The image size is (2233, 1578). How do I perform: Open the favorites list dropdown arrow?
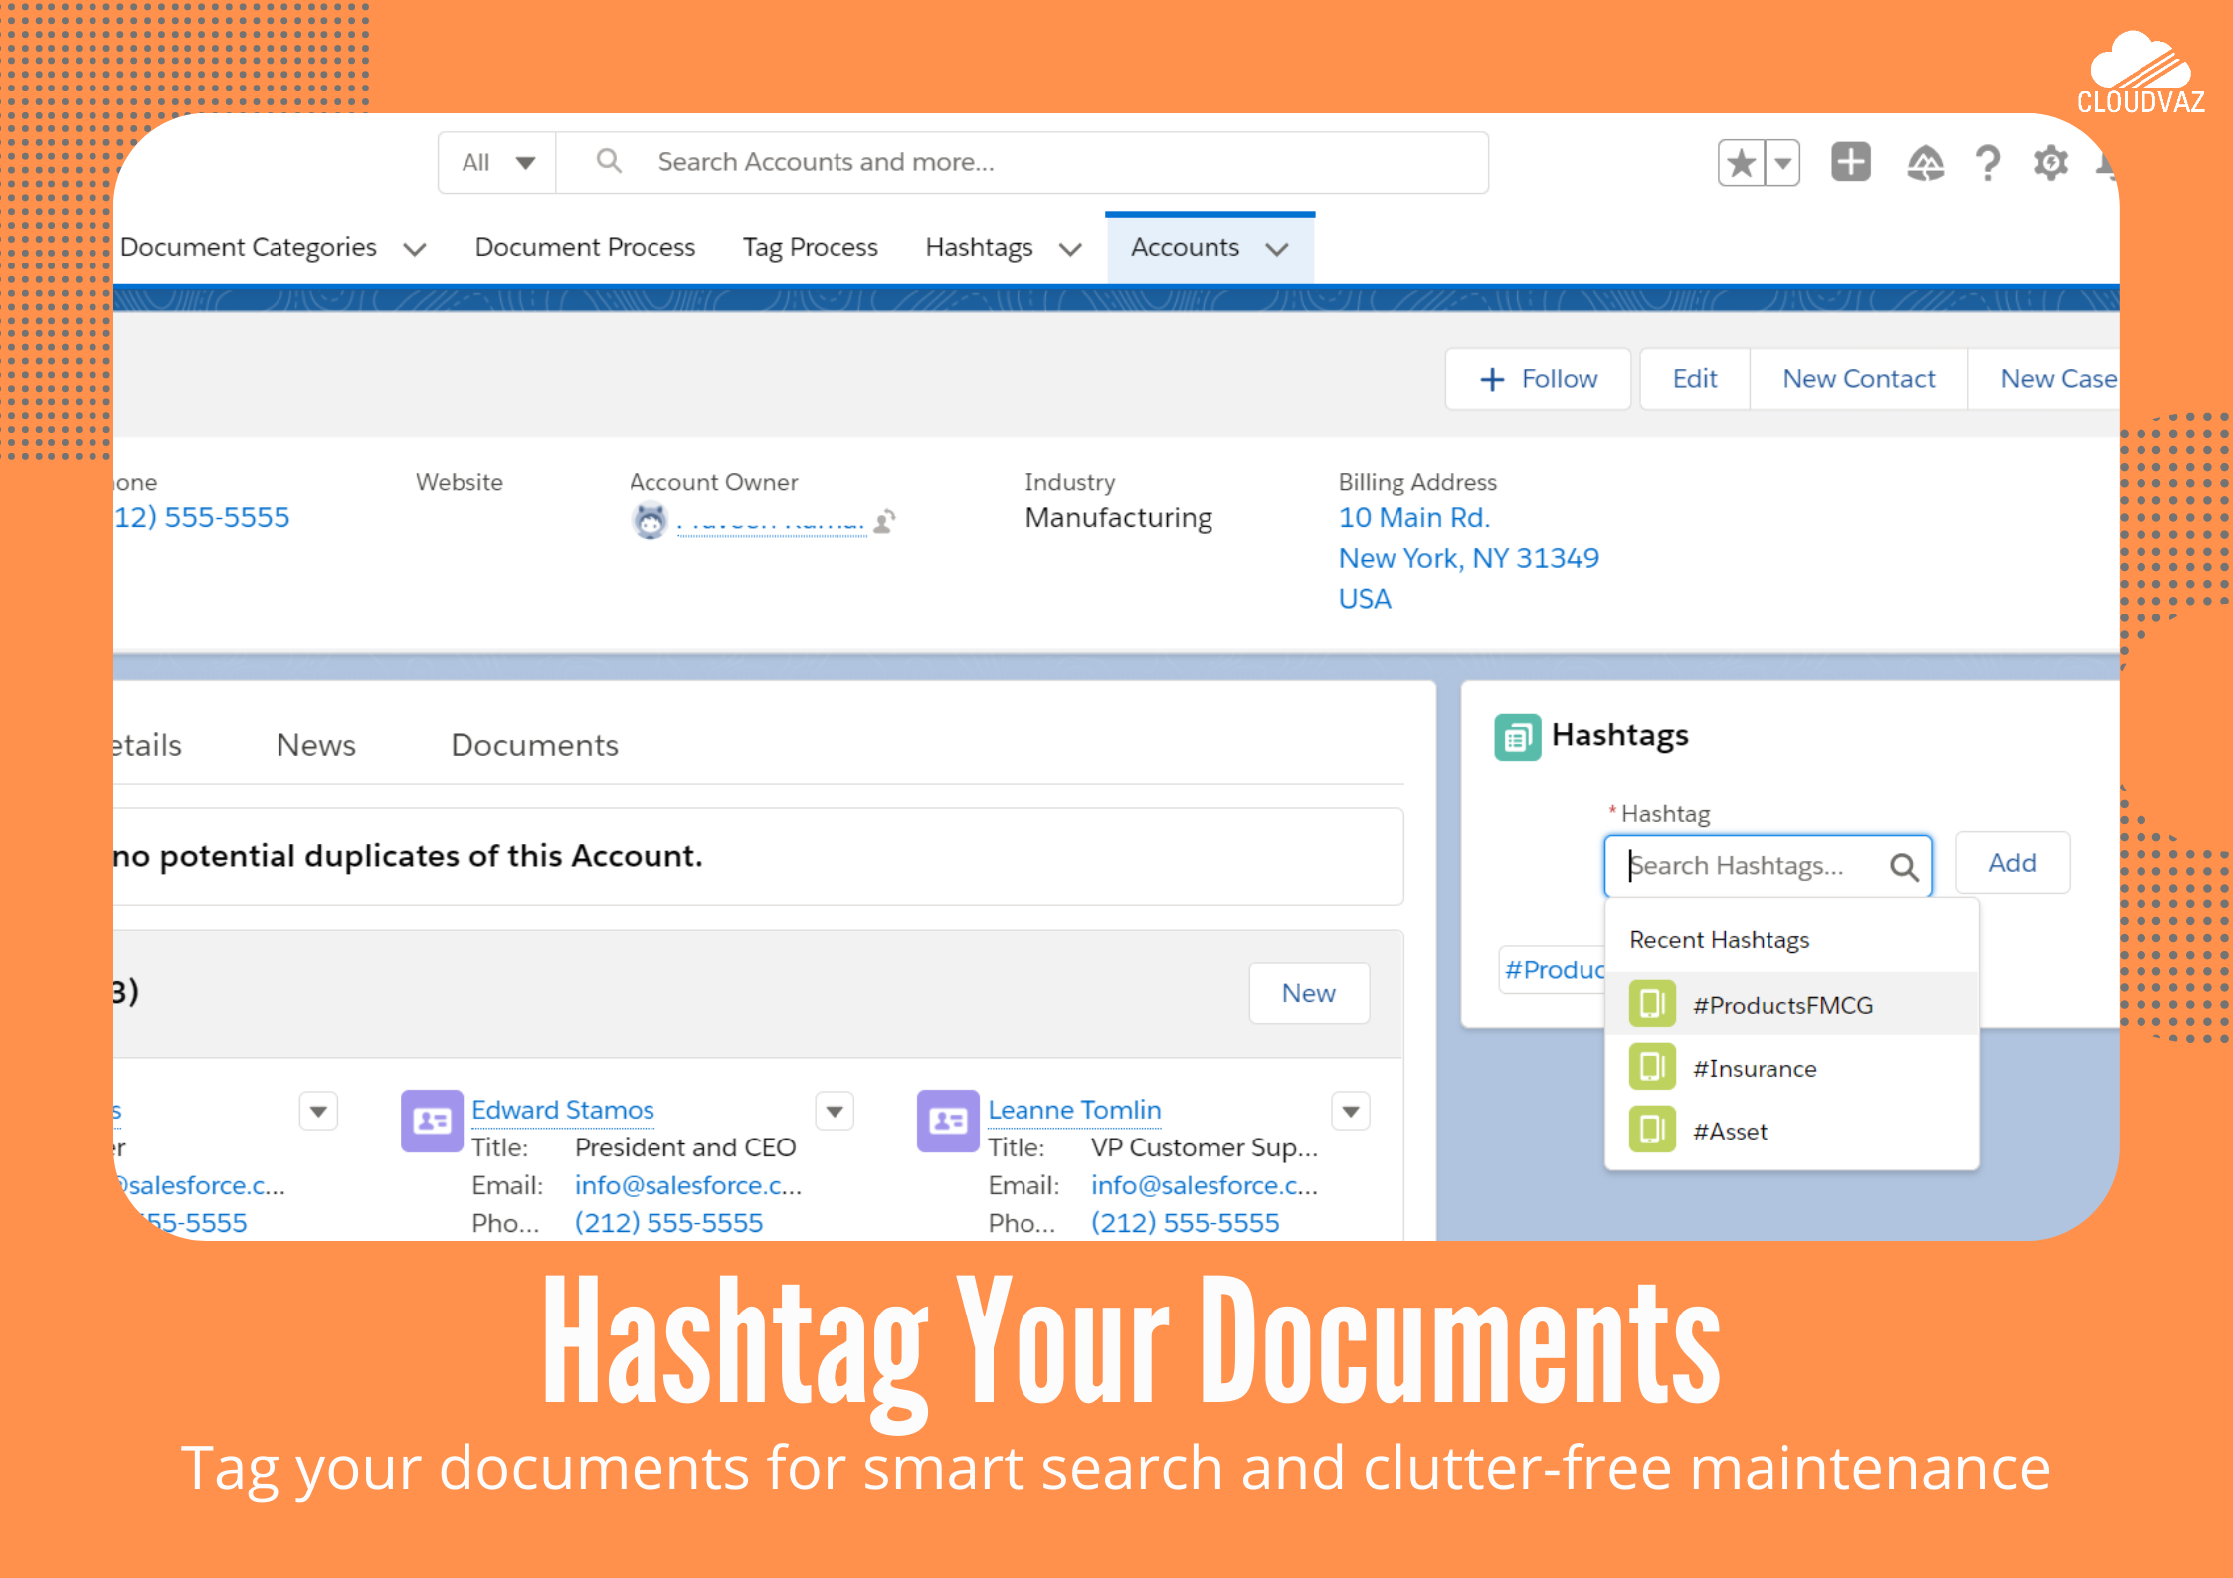[x=1782, y=161]
